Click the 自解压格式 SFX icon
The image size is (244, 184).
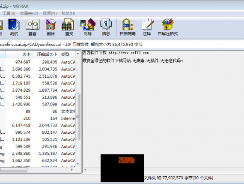[168, 27]
